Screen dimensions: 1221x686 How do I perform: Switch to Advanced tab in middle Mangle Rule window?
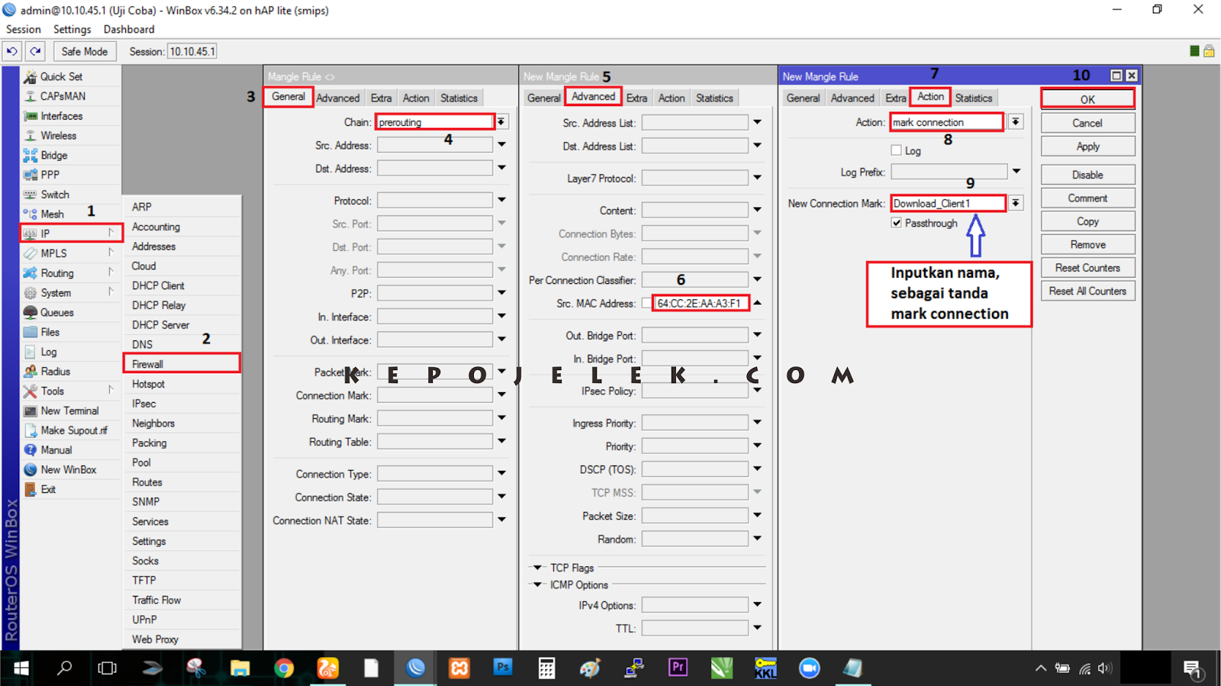(x=593, y=97)
